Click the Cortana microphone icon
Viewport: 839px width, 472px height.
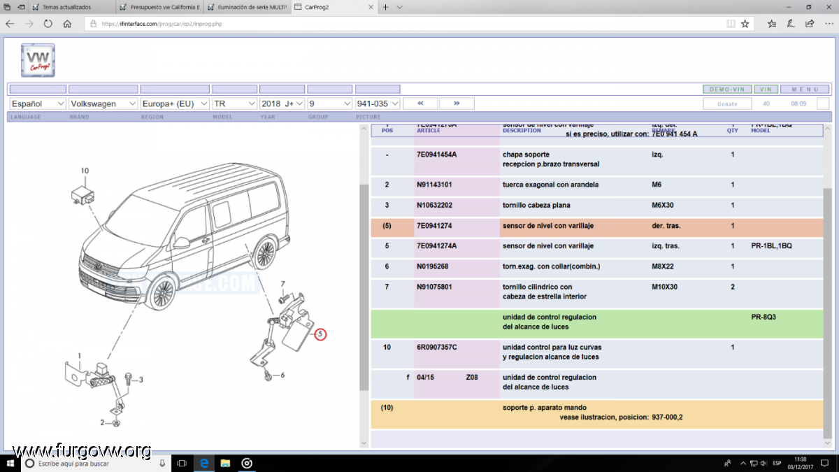tap(162, 463)
